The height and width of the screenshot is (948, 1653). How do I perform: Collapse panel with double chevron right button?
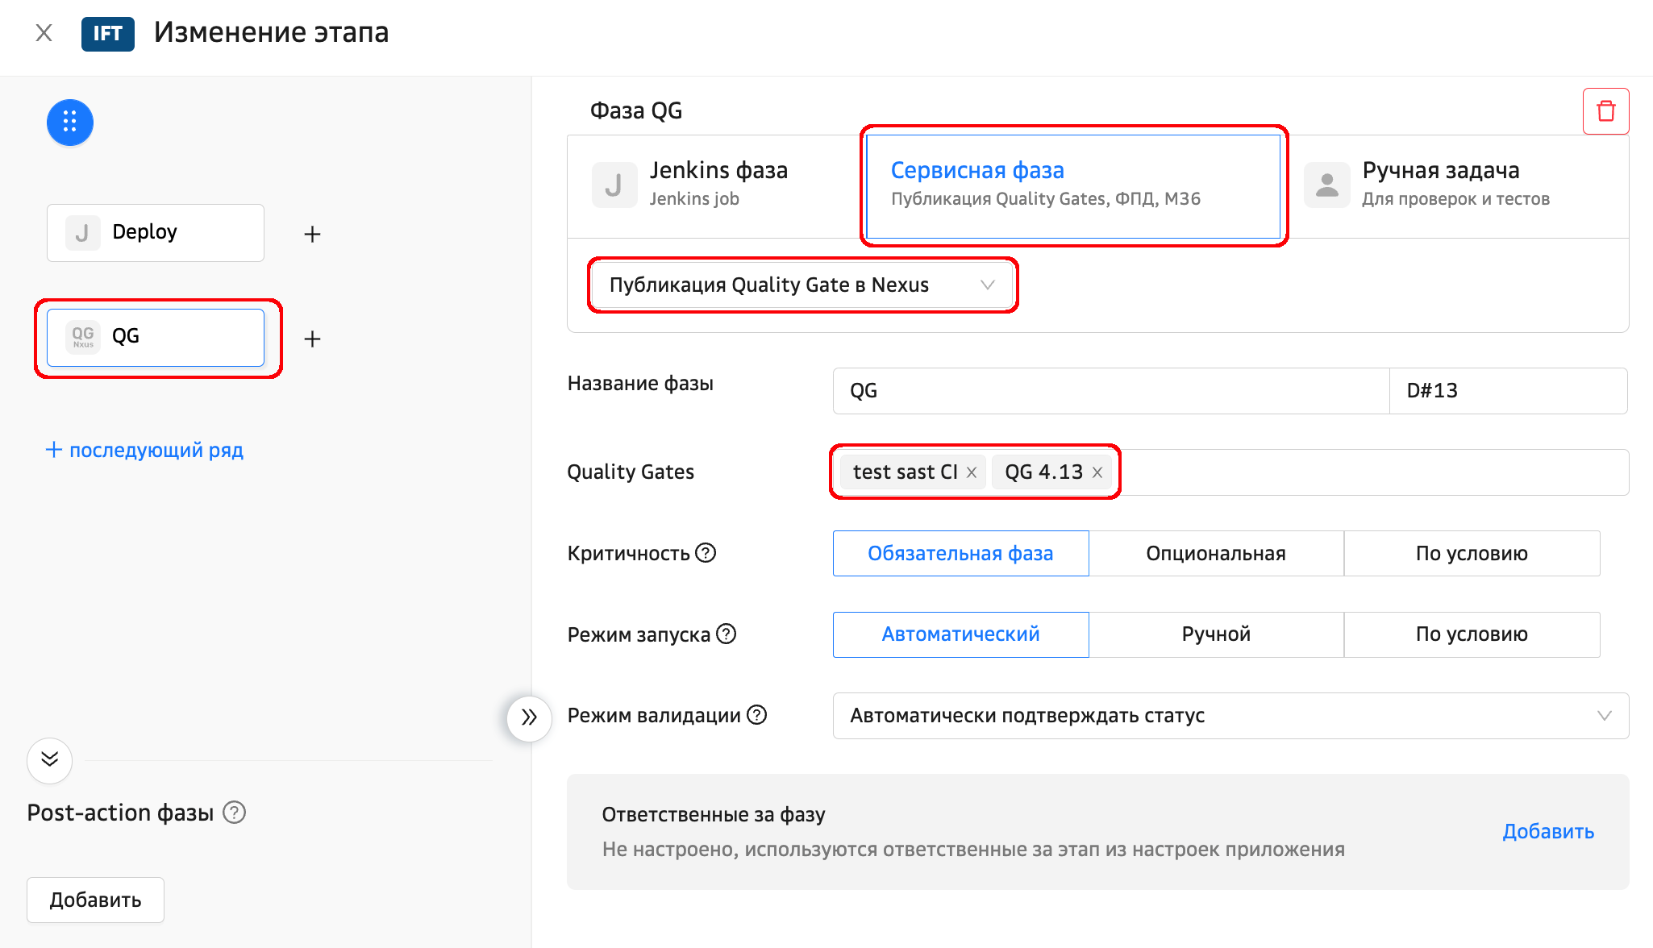tap(529, 717)
